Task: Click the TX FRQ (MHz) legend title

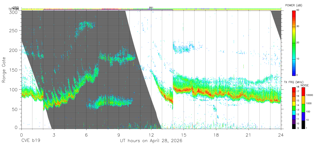Action: tap(294, 82)
